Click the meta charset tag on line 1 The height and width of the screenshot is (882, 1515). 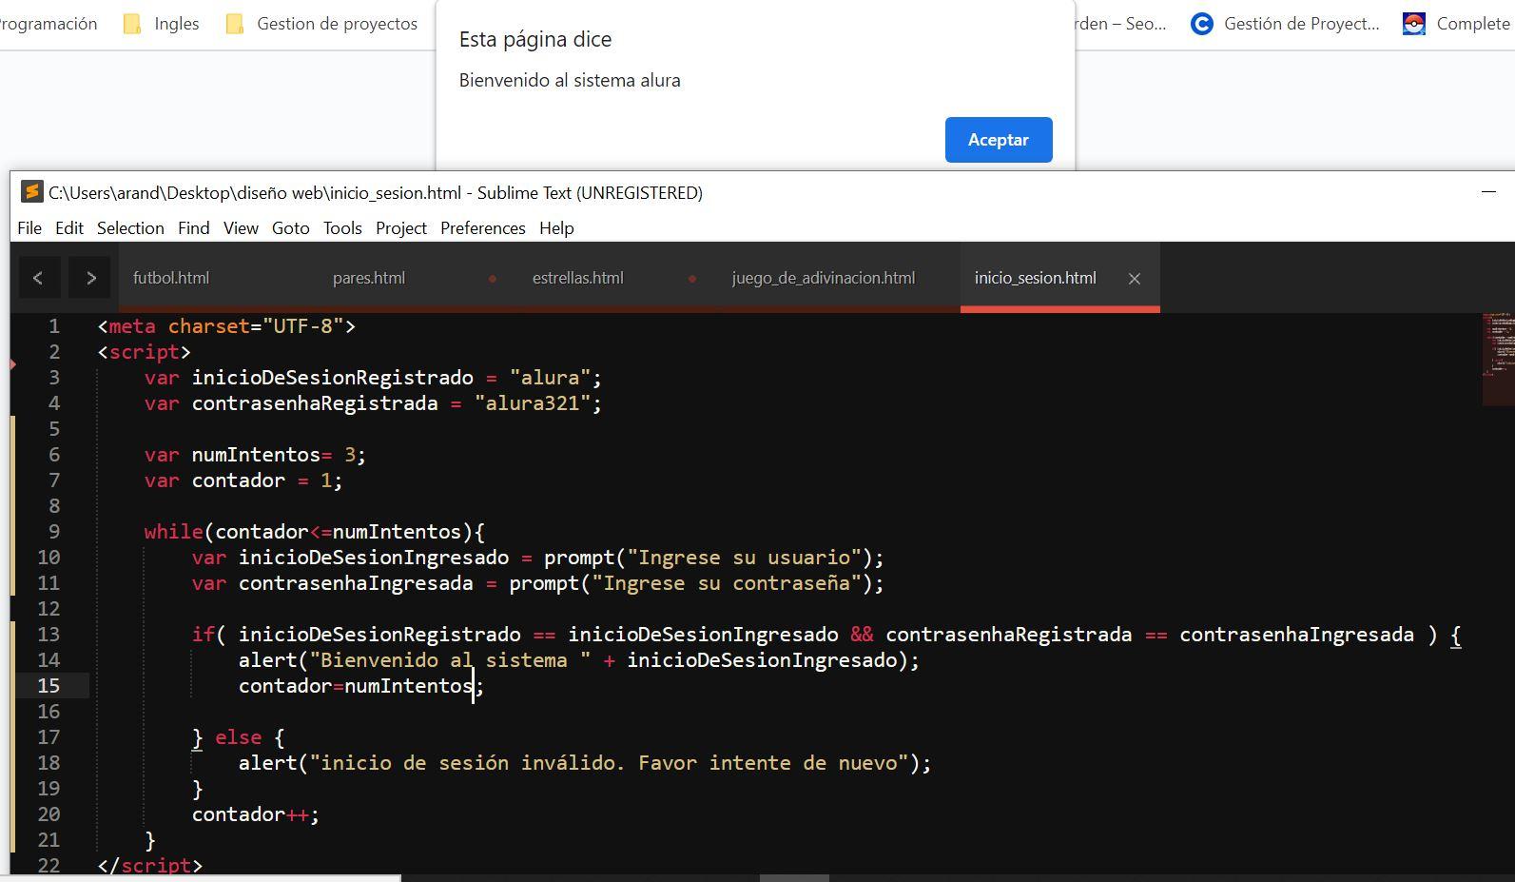point(226,326)
